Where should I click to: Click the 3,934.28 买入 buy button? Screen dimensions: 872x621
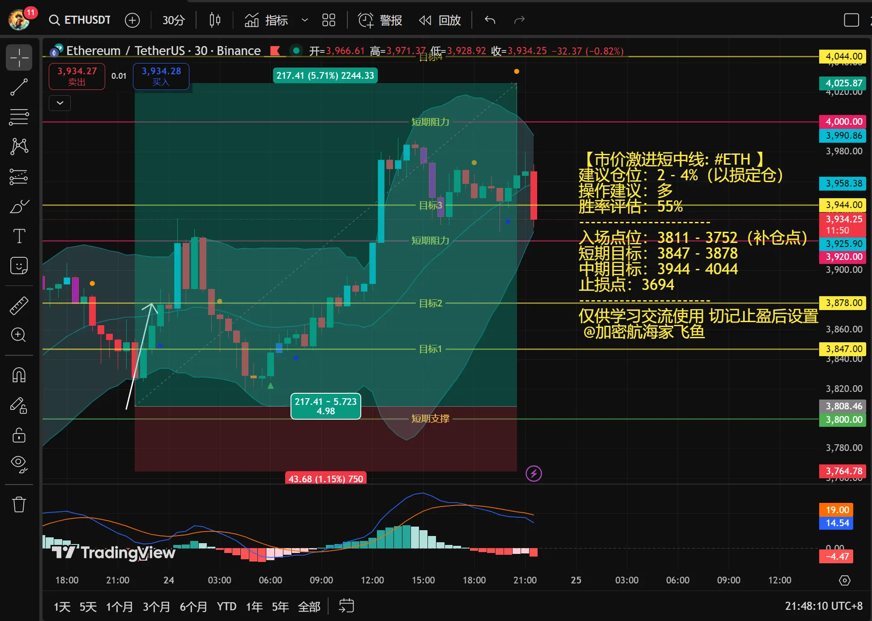coord(161,76)
